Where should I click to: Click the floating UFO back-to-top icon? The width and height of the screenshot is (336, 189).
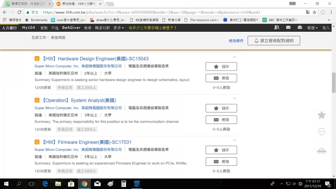322,151
